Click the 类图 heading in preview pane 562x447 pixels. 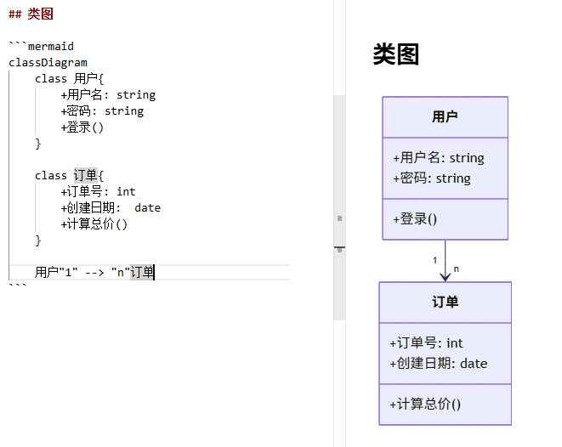396,54
